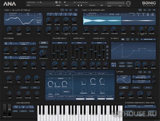Select oscillator 5 in the sampler section

145,10
